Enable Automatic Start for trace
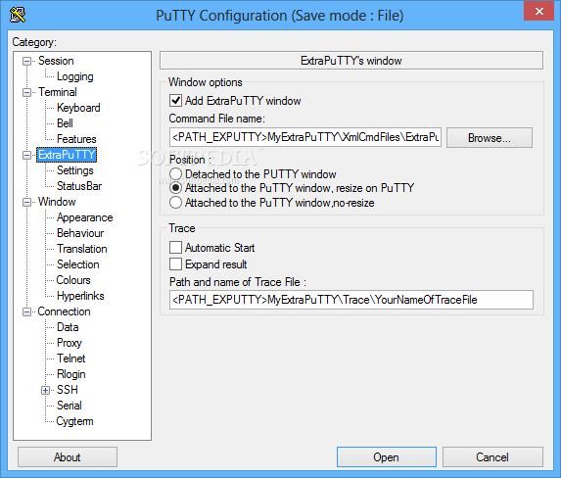 pos(175,248)
